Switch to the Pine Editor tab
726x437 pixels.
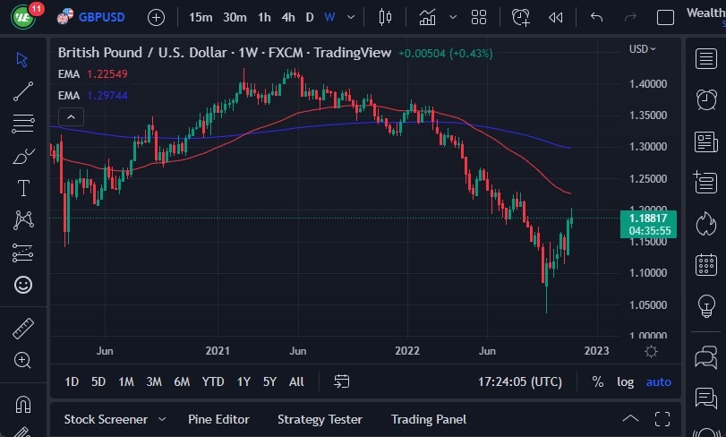point(218,419)
